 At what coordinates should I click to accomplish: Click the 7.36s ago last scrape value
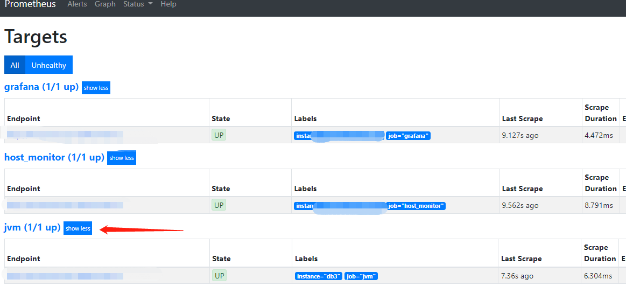pyautogui.click(x=518, y=276)
